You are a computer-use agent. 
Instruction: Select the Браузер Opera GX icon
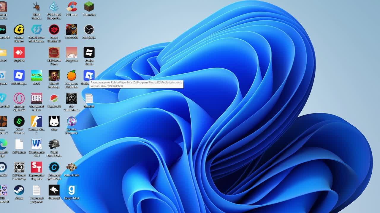(19, 102)
